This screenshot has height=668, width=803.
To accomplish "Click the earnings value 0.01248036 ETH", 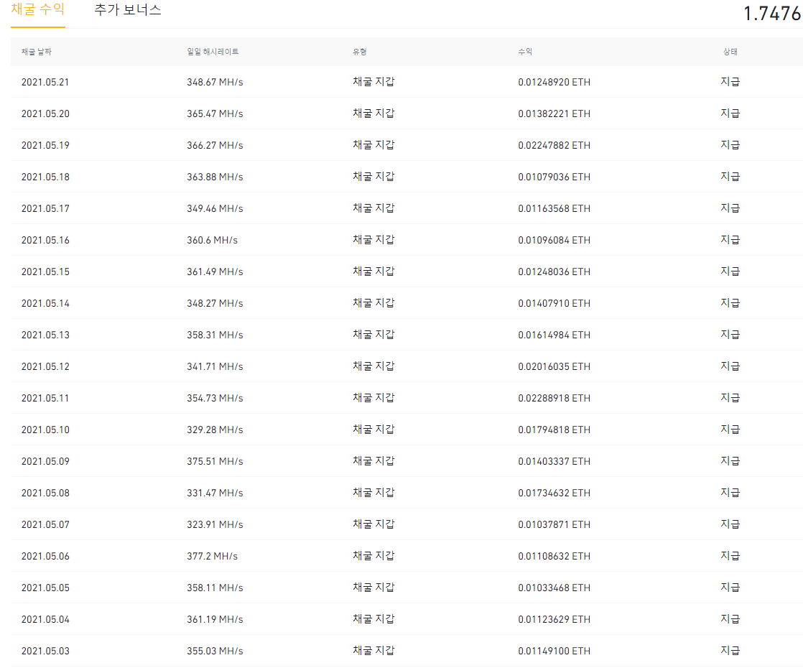I will (554, 272).
